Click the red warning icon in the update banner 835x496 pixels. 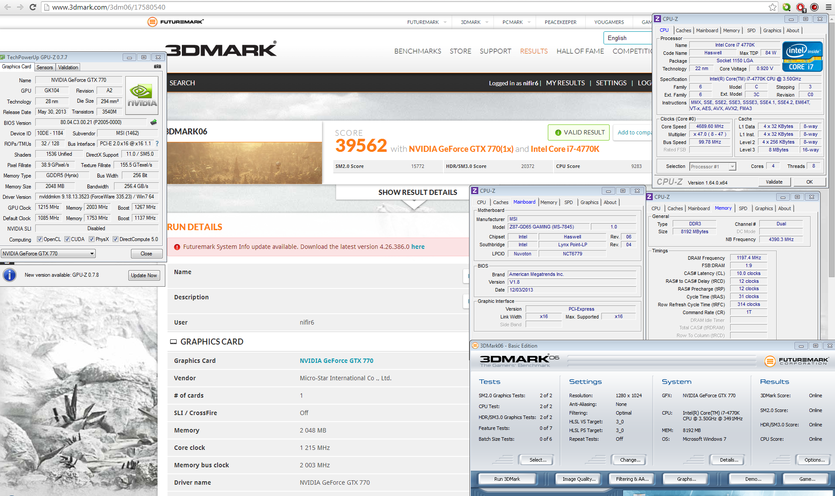(x=177, y=247)
